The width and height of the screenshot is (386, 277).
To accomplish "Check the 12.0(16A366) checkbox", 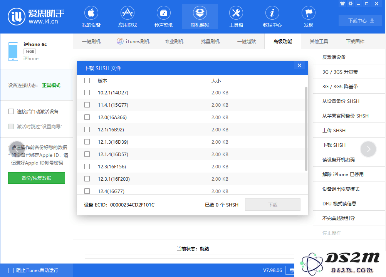I will click(x=87, y=117).
